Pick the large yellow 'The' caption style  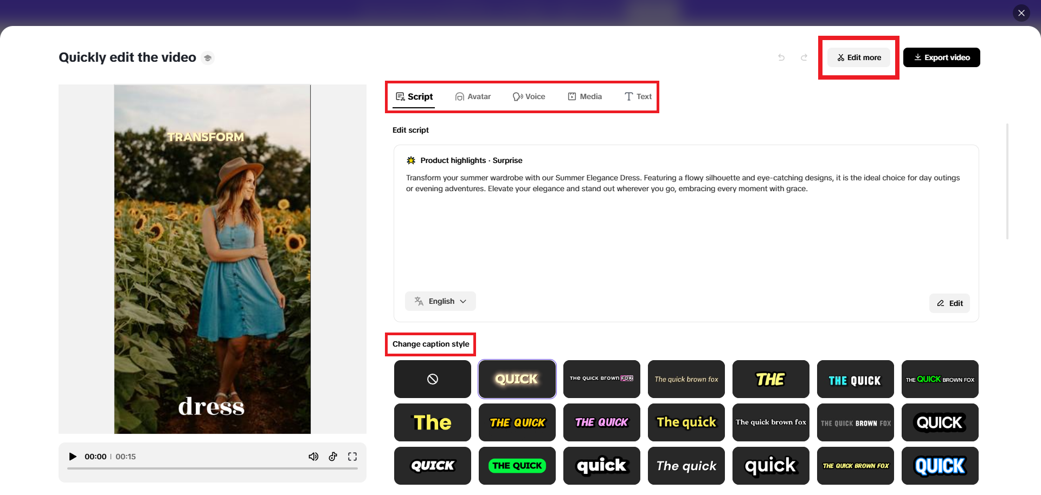coord(433,422)
